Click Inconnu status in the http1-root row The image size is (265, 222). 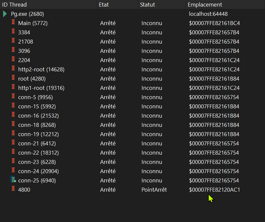(x=152, y=88)
